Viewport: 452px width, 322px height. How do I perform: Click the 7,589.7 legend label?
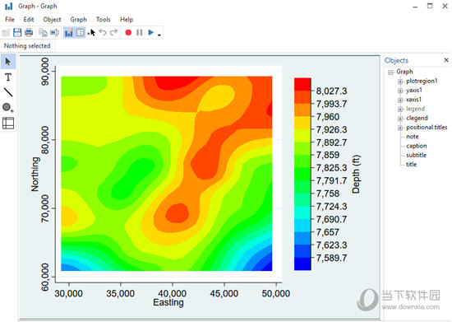[331, 258]
